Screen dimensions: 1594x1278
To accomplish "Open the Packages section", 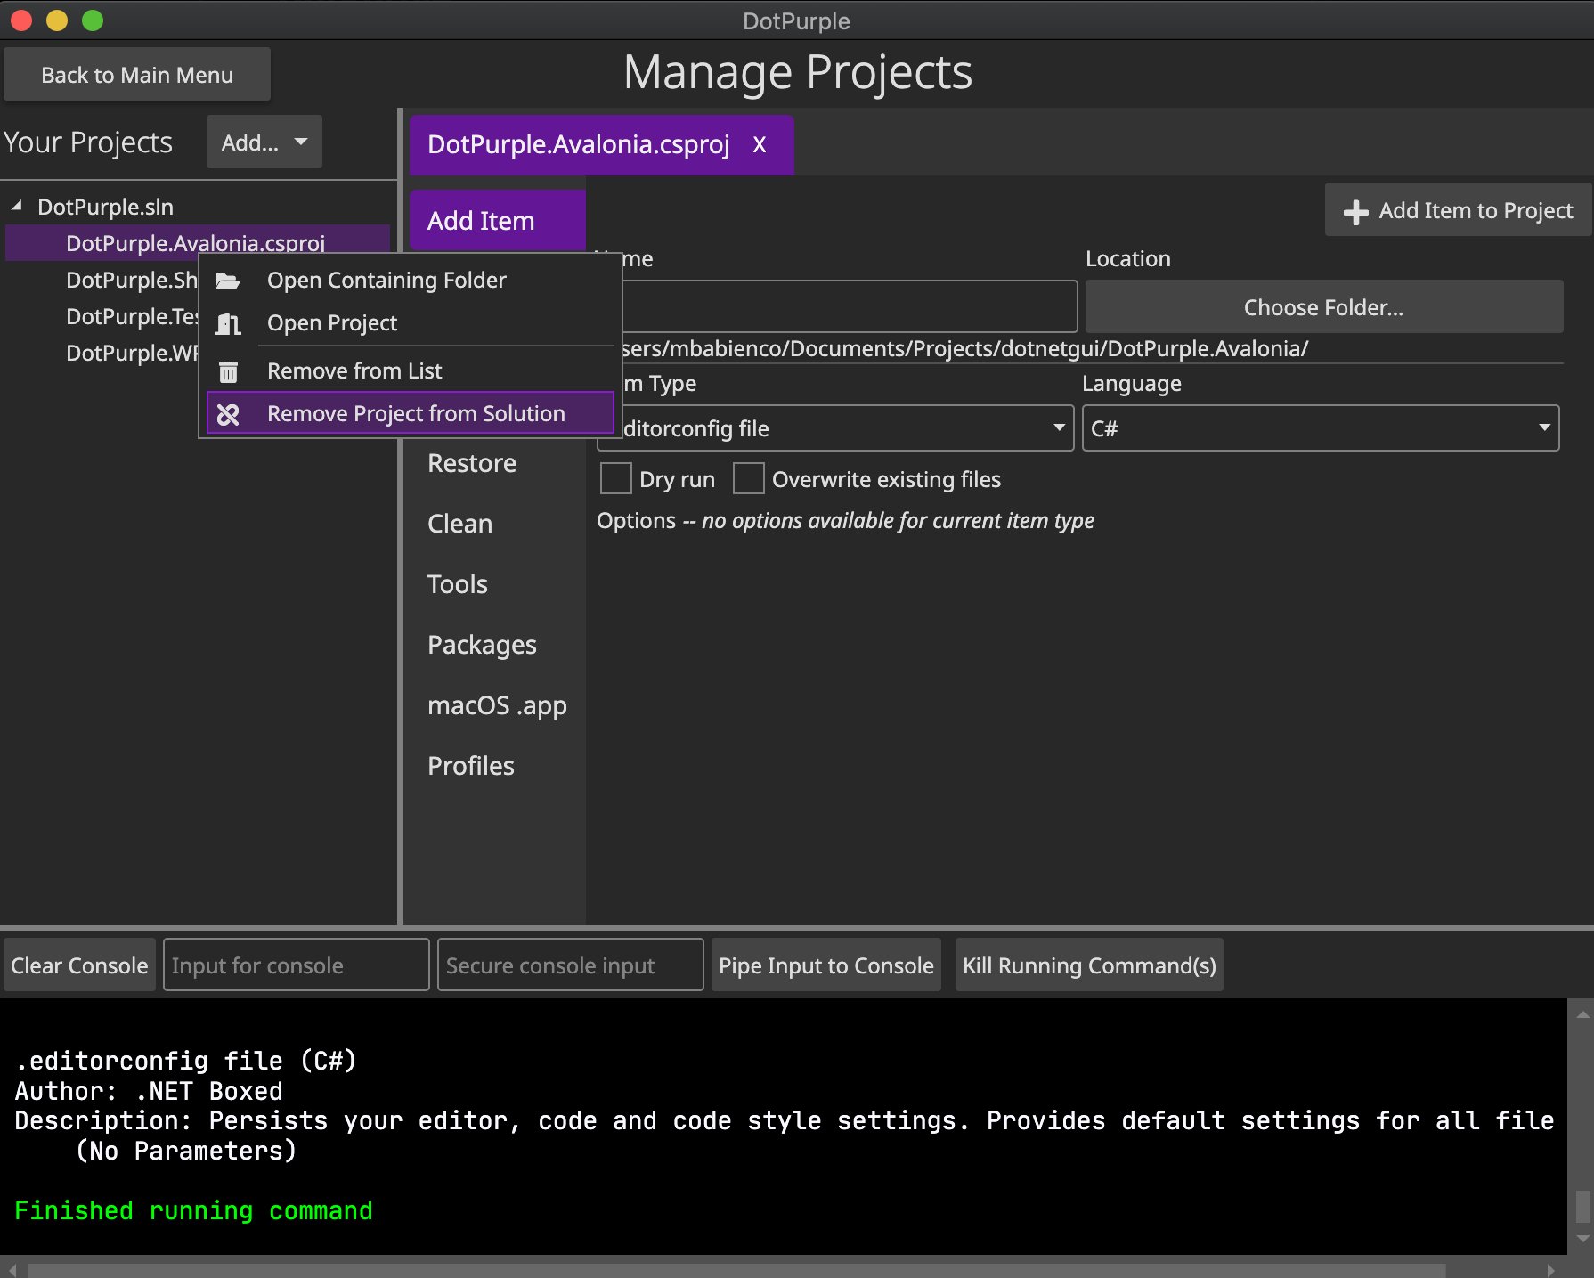I will [x=497, y=645].
